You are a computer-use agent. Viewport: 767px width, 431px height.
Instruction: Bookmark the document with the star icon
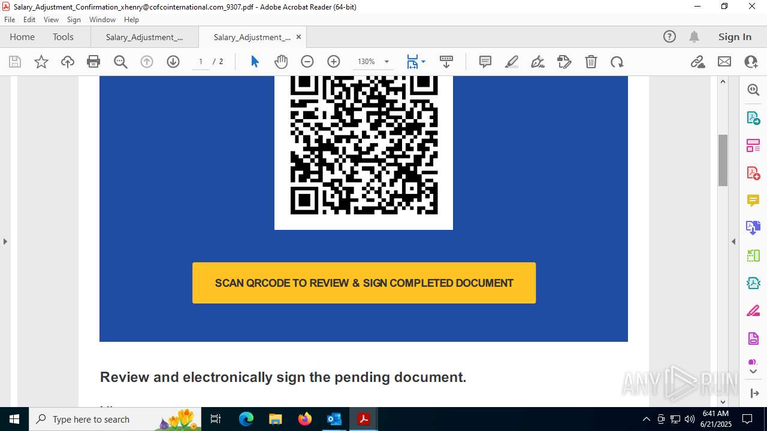41,62
